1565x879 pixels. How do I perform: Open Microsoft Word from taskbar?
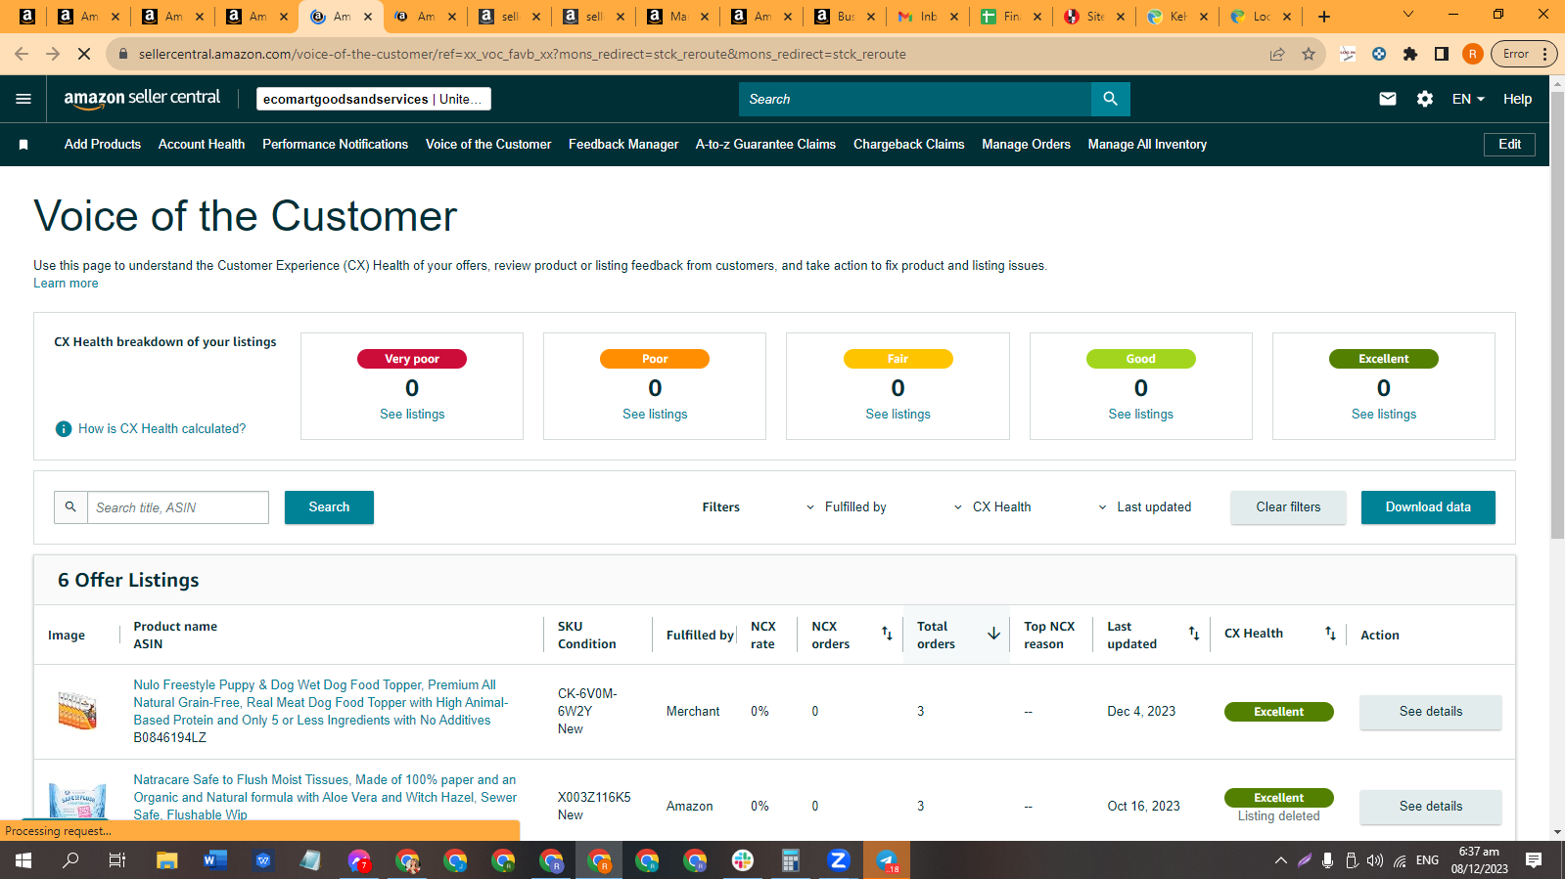214,860
